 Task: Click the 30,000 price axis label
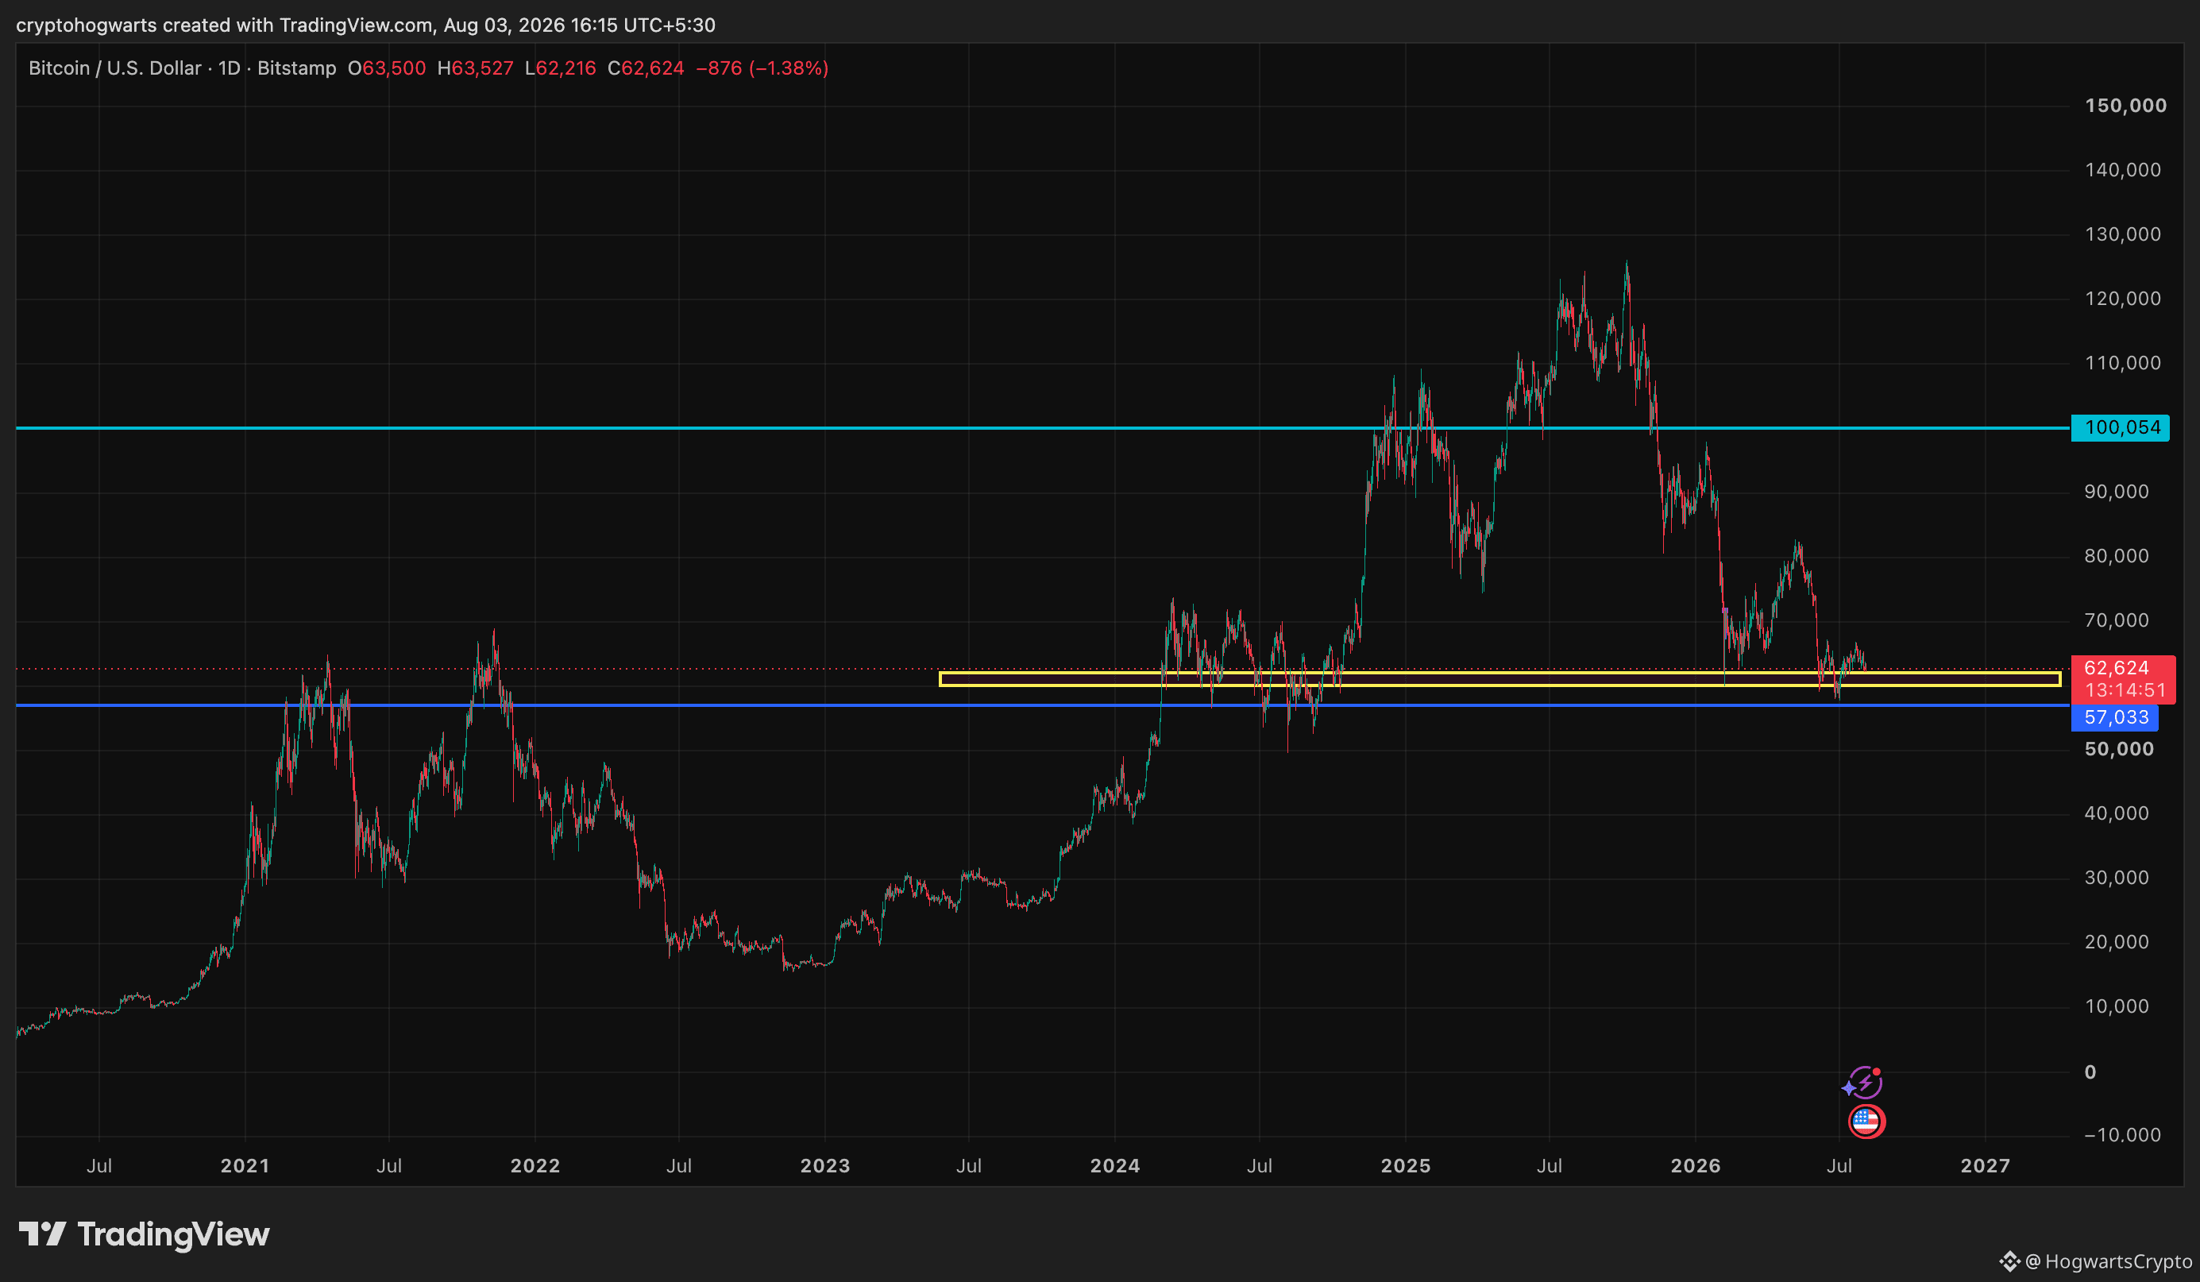(2117, 878)
